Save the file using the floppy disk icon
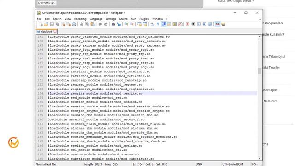This screenshot has width=295, height=166. [x=52, y=24]
